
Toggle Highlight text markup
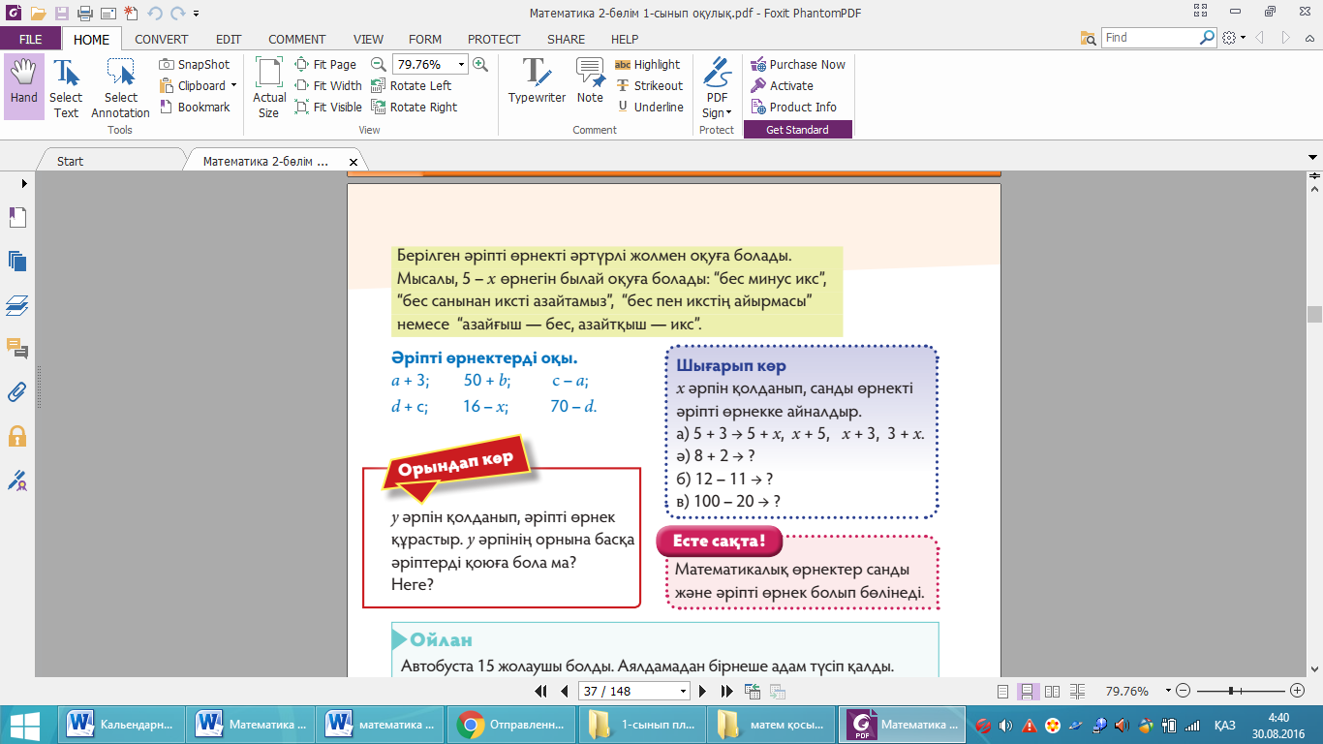[647, 65]
